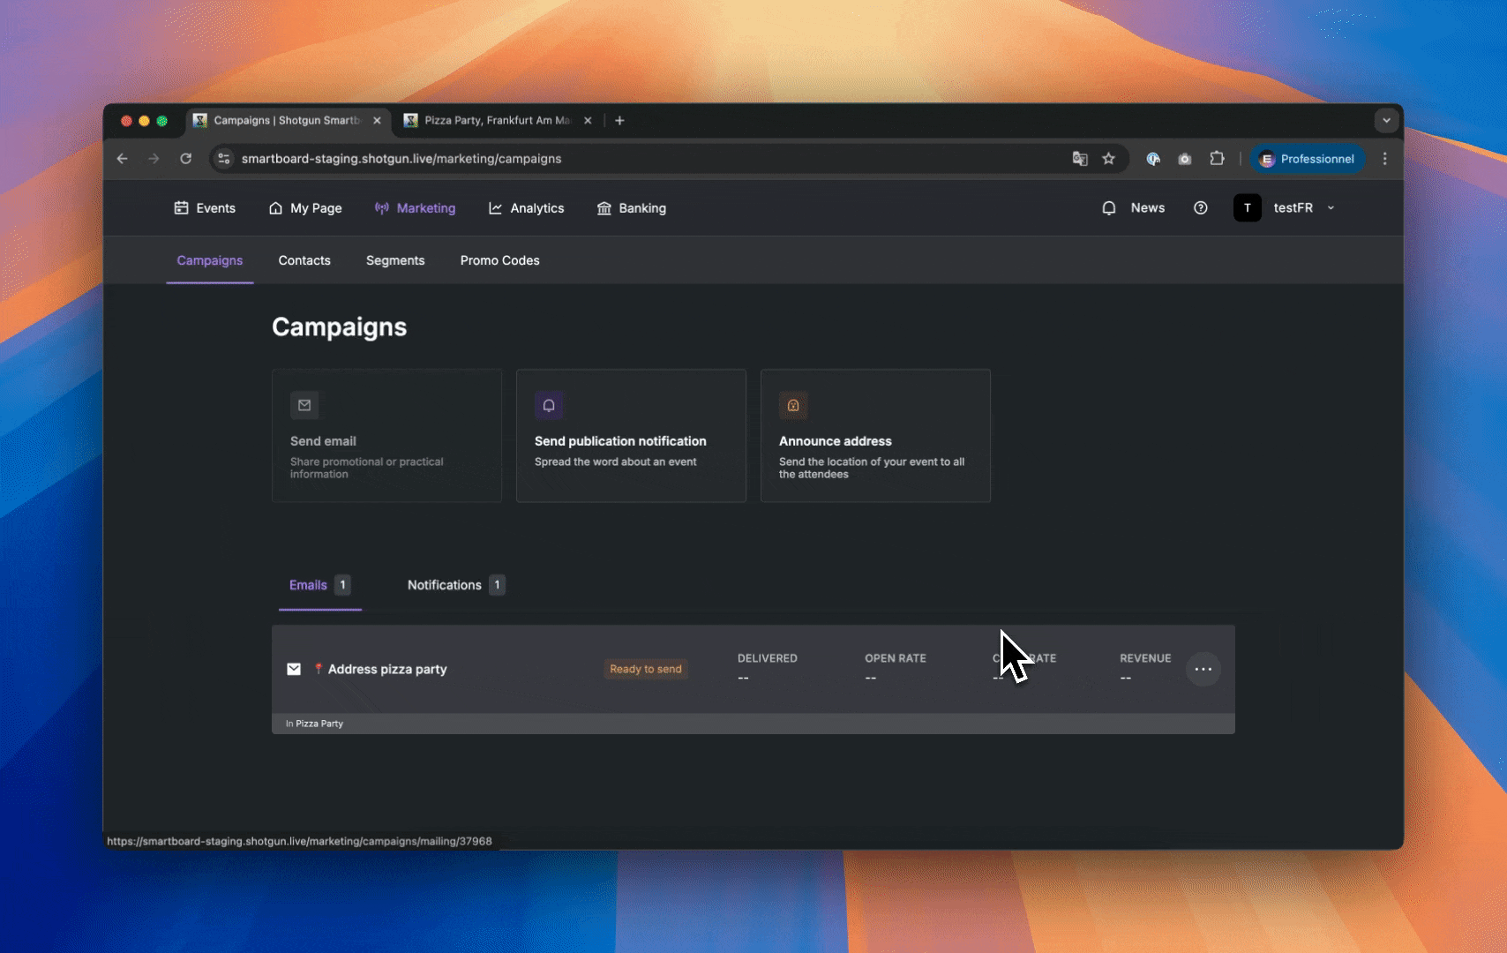Image resolution: width=1507 pixels, height=953 pixels.
Task: Expand the testFR account dropdown chevron
Action: coord(1331,208)
